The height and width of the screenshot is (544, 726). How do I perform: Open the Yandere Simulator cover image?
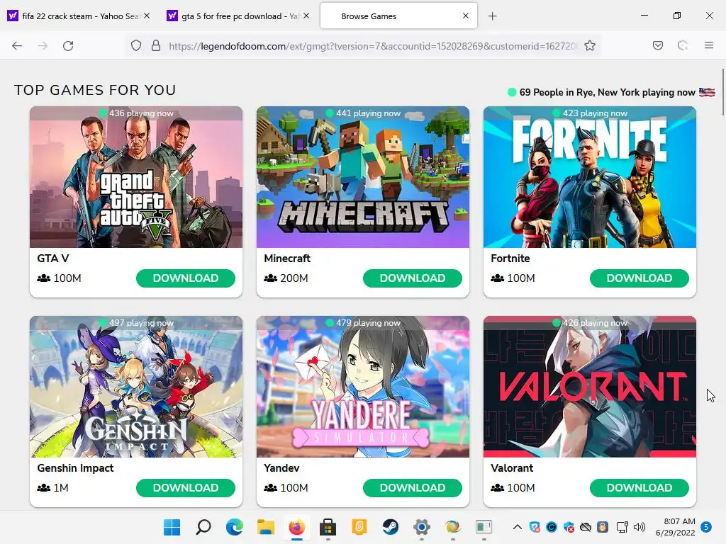point(363,387)
